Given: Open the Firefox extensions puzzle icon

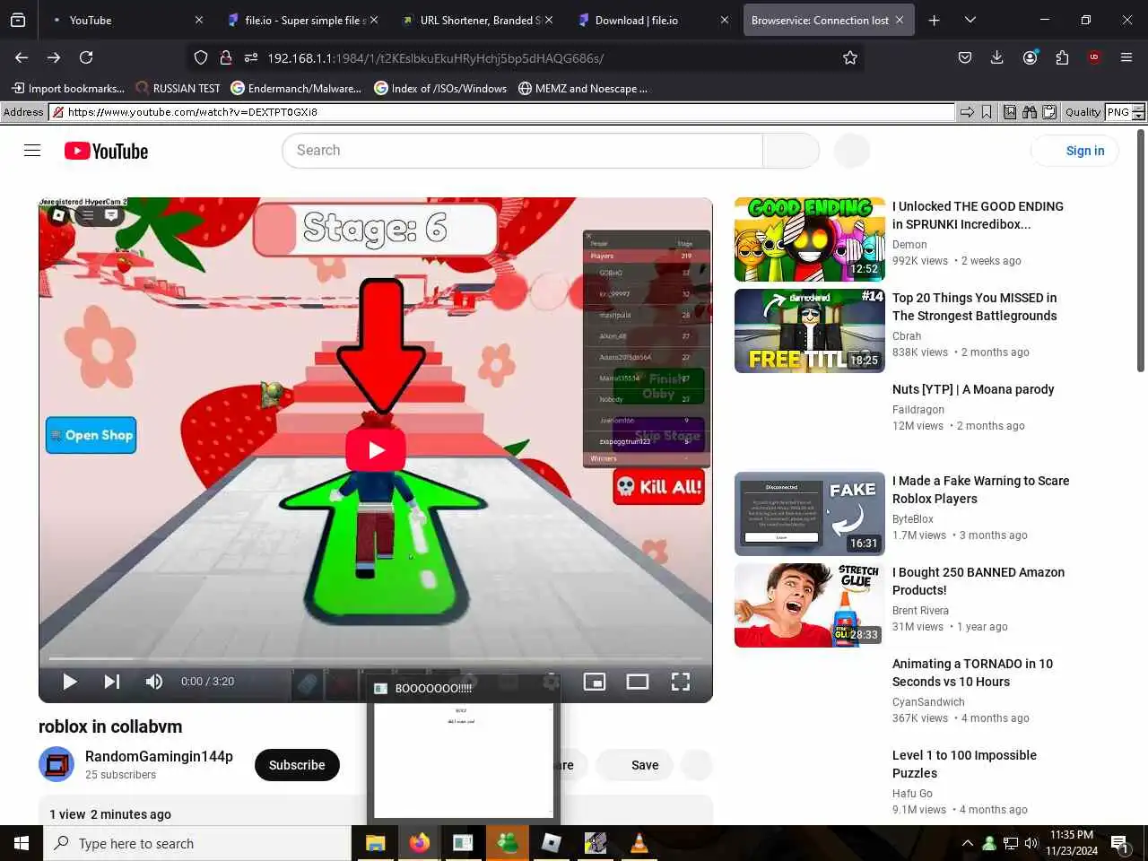Looking at the screenshot, I should click(x=1062, y=57).
